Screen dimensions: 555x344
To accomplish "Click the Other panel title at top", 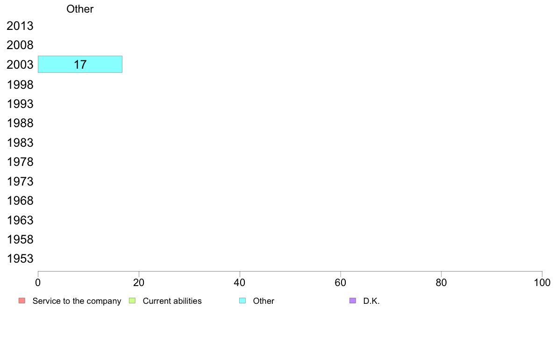I will [x=80, y=9].
